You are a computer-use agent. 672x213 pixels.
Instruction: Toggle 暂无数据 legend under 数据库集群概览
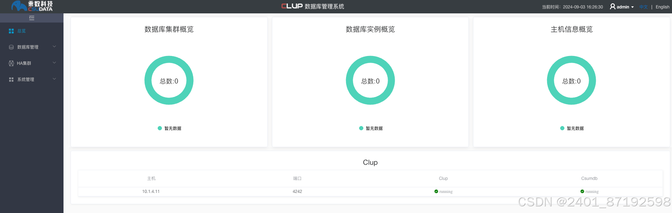click(169, 129)
